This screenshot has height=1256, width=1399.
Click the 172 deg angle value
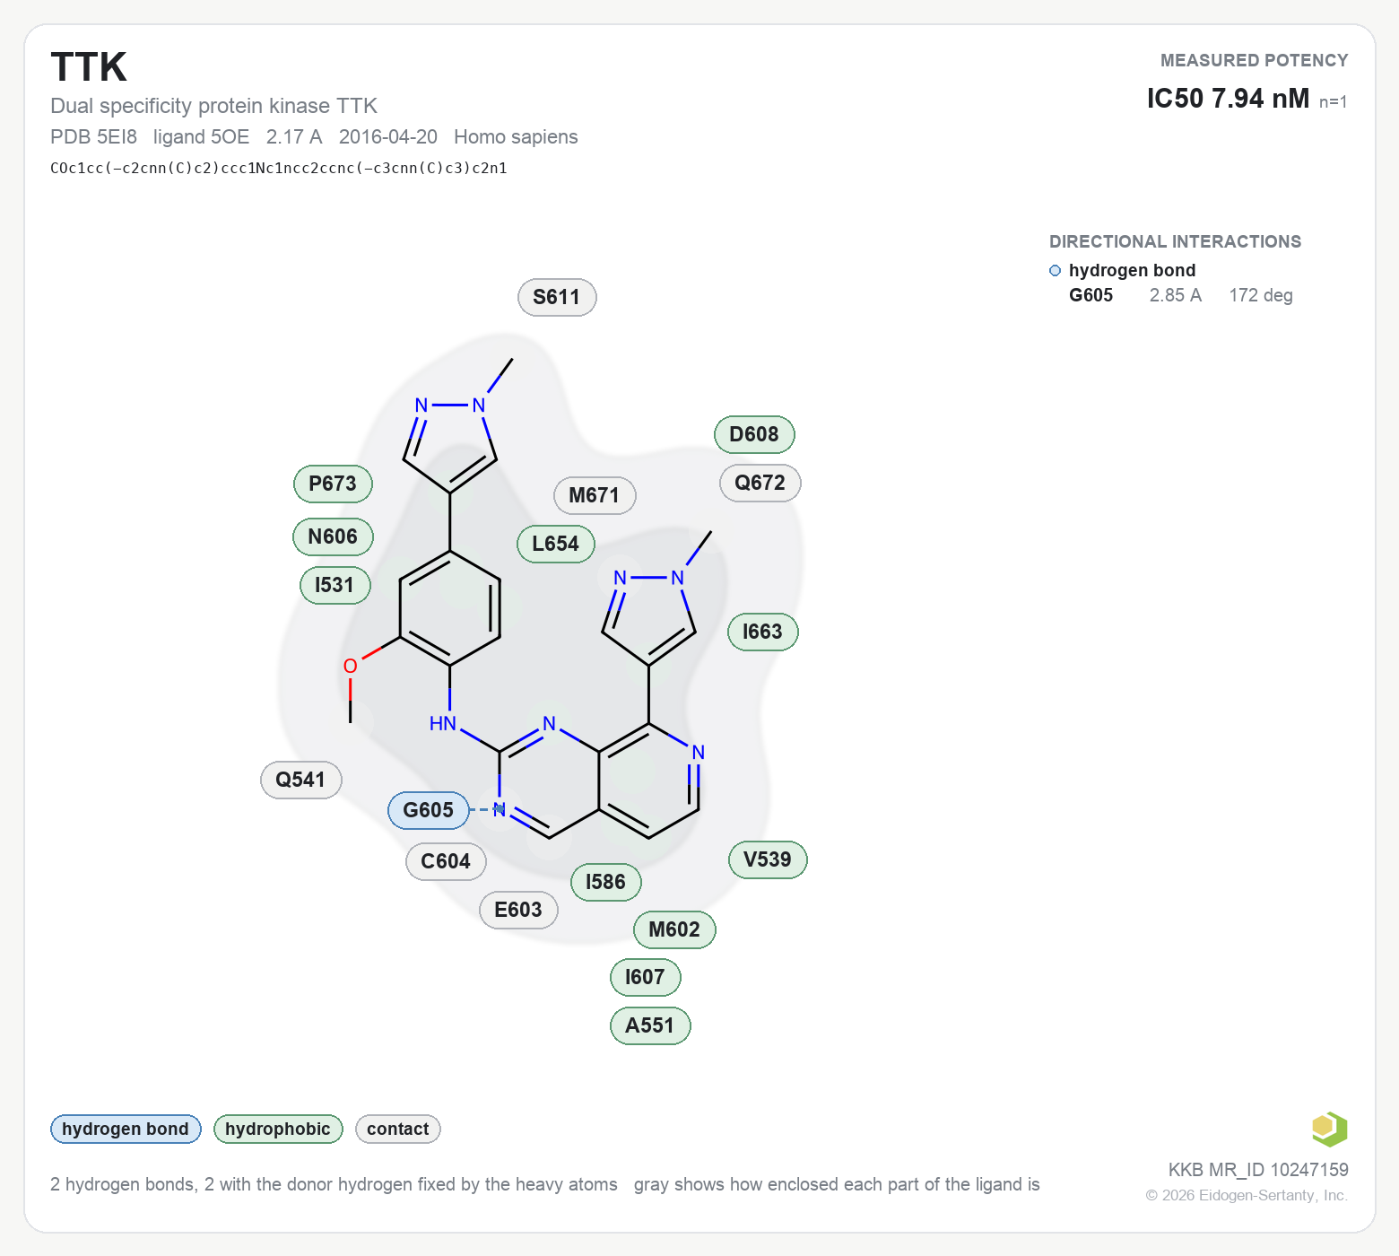coord(1261,295)
